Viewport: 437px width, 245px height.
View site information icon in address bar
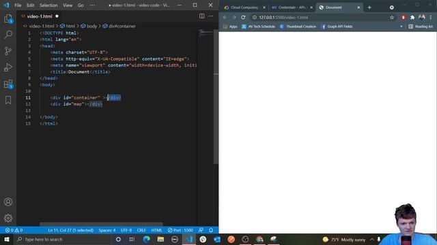coord(255,17)
